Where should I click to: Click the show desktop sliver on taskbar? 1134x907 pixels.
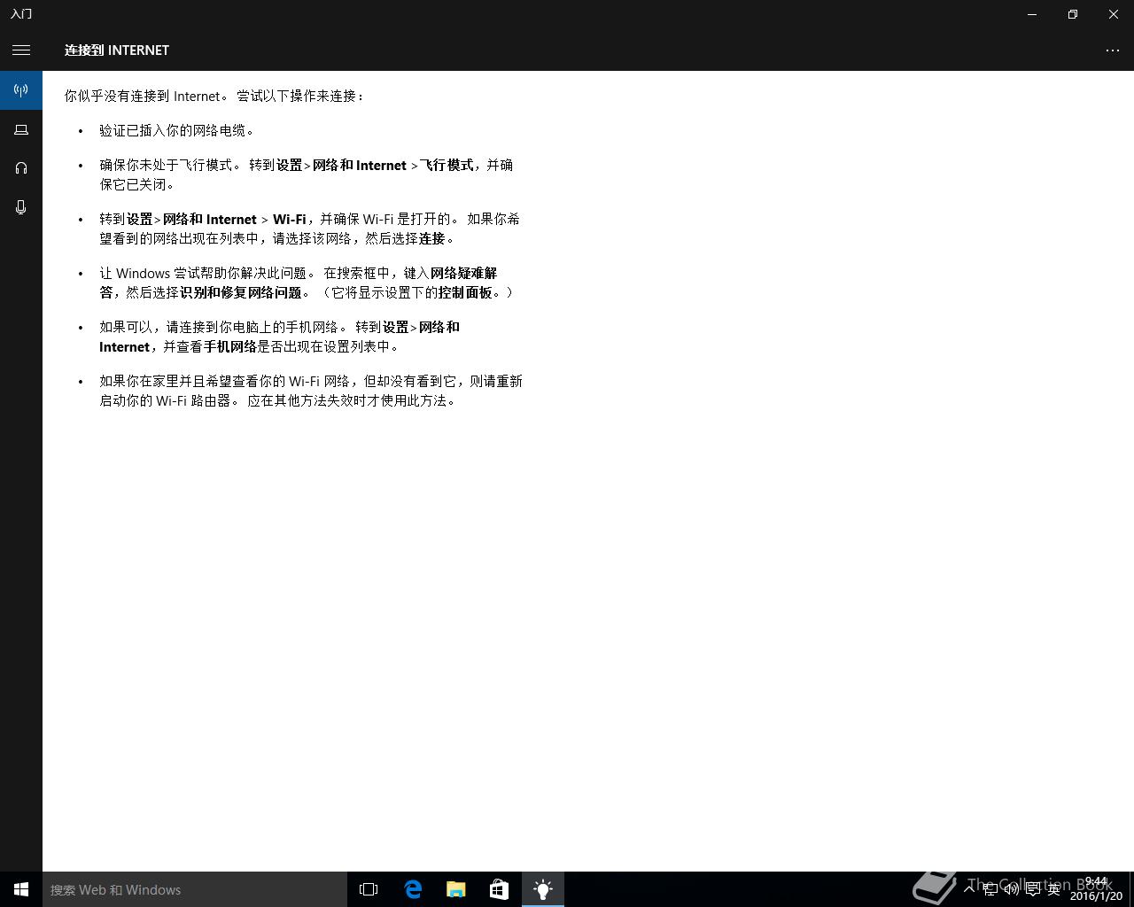click(x=1131, y=889)
